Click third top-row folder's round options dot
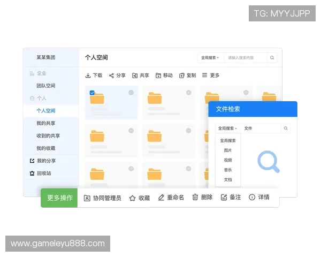This screenshot has width=321, height=257. point(246,93)
